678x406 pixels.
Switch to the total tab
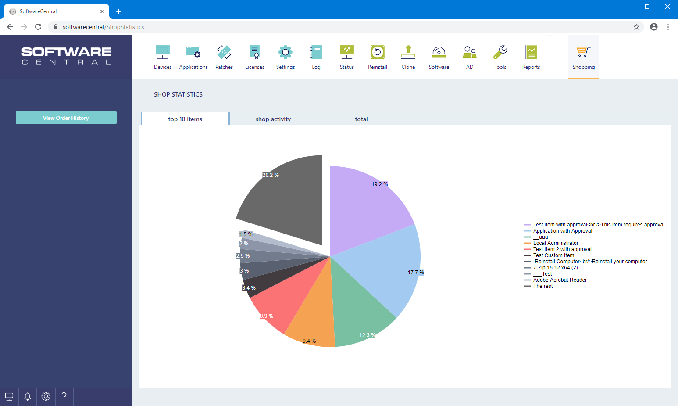pos(361,119)
